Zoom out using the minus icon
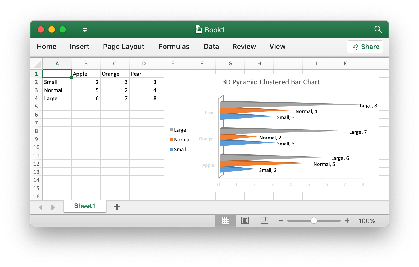This screenshot has width=419, height=267. (x=281, y=220)
